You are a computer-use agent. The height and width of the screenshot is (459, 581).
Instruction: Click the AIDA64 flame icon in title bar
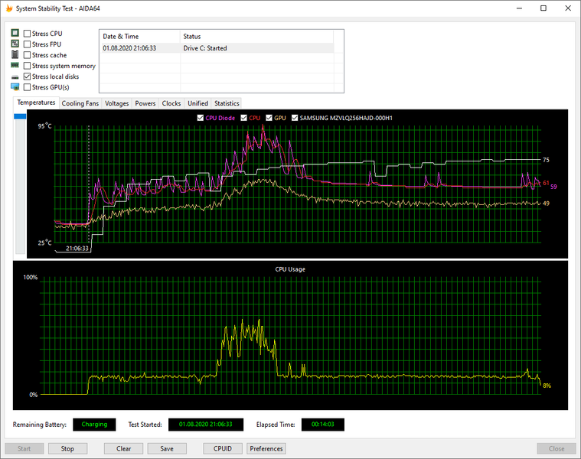pos(8,8)
